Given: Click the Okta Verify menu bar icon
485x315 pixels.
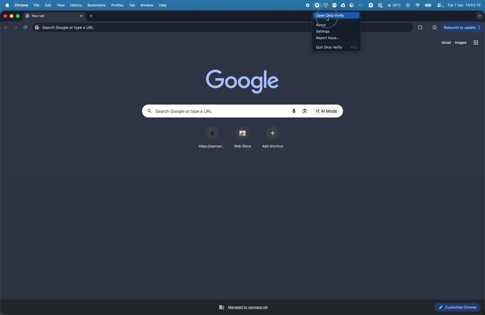Looking at the screenshot, I should [x=317, y=5].
